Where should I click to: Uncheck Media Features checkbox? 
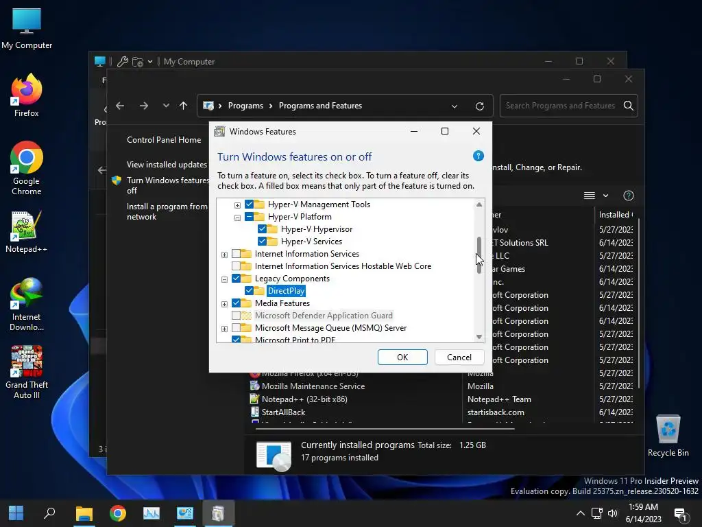[237, 303]
